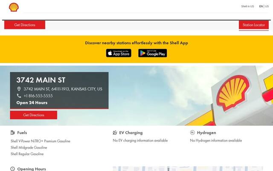Image resolution: width=273 pixels, height=171 pixels.
Task: Click Shell V-Power NiTRO+ Premium Gasoline
Action: pyautogui.click(x=41, y=141)
